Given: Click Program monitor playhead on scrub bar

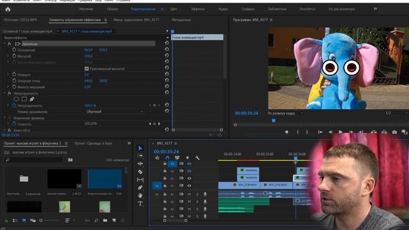Looking at the screenshot, I should click(274, 121).
